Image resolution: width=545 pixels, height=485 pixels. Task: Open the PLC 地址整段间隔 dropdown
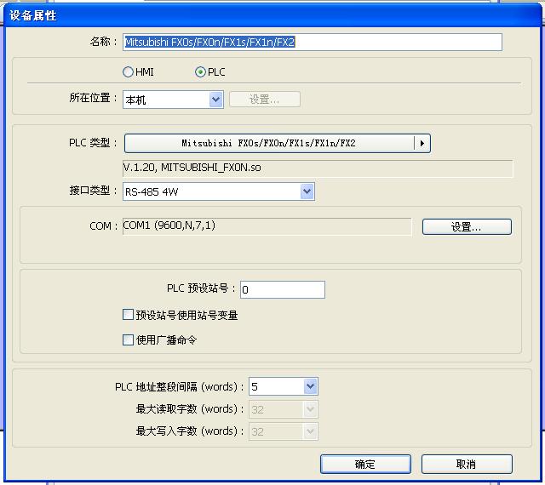[283, 387]
